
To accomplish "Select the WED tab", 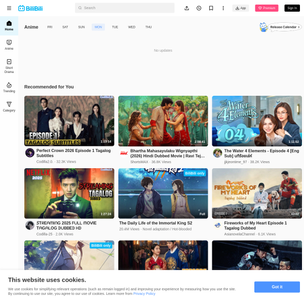I will [132, 27].
